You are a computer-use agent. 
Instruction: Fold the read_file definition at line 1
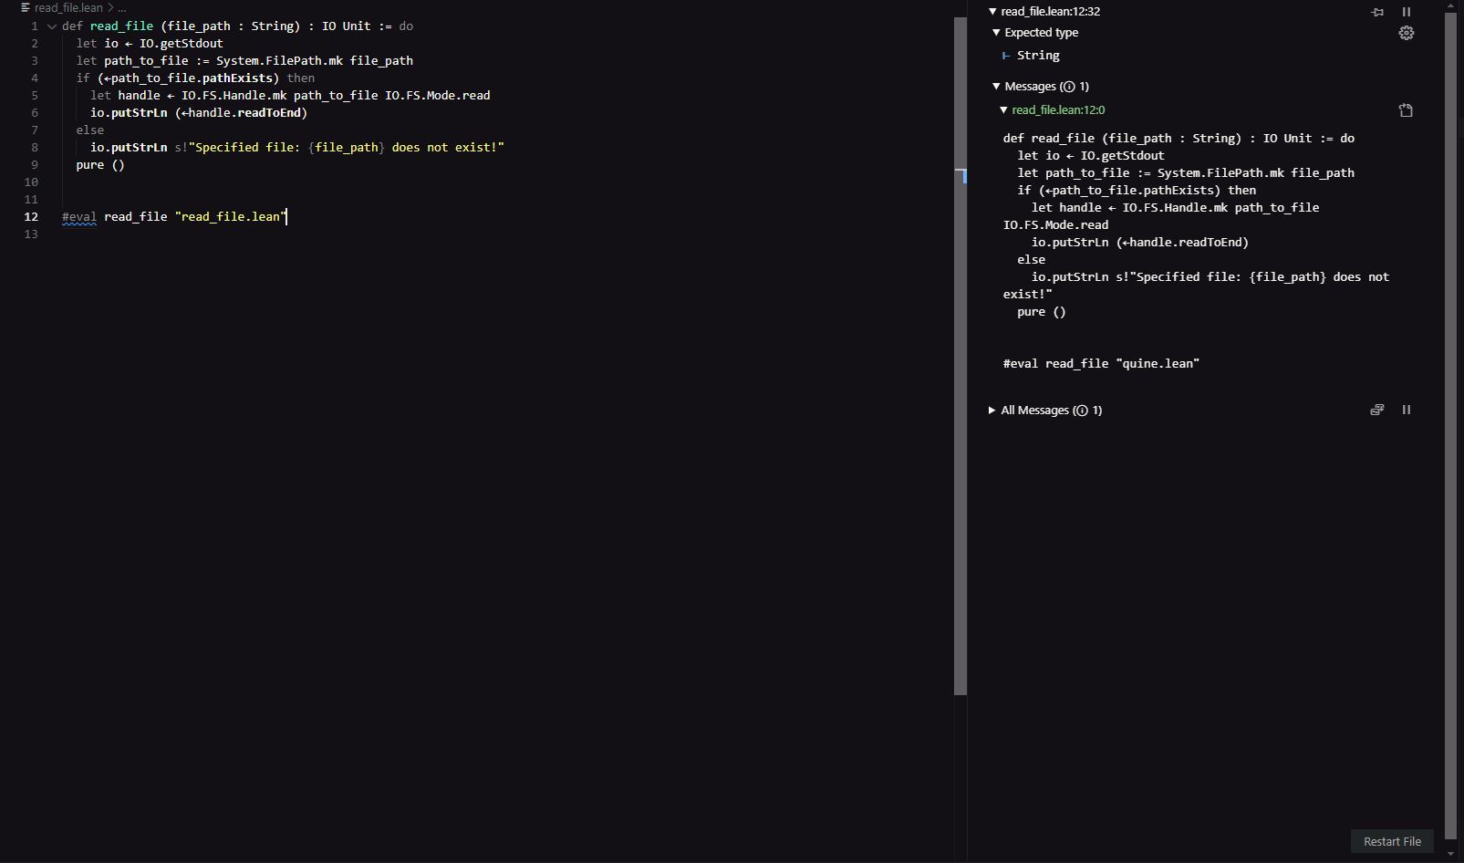click(52, 26)
